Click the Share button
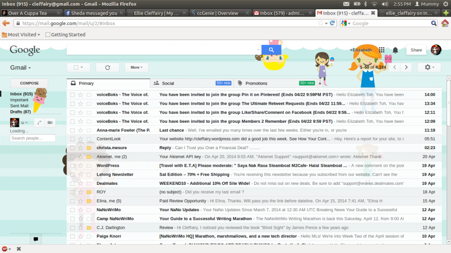451x253 pixels. point(416,50)
